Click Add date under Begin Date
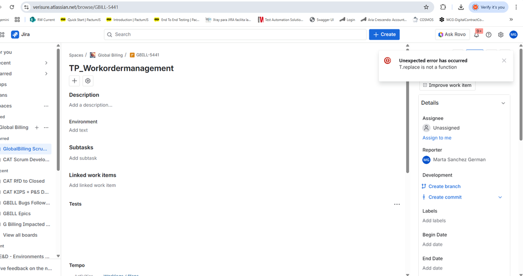The height and width of the screenshot is (276, 523). coord(432,245)
